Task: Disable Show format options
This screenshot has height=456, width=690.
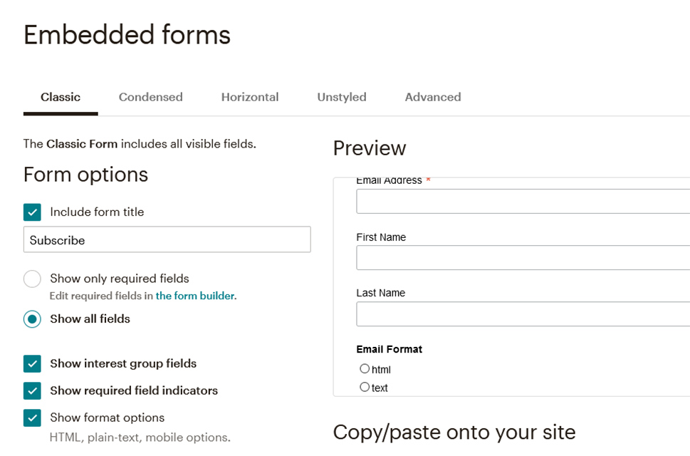Action: (x=32, y=418)
